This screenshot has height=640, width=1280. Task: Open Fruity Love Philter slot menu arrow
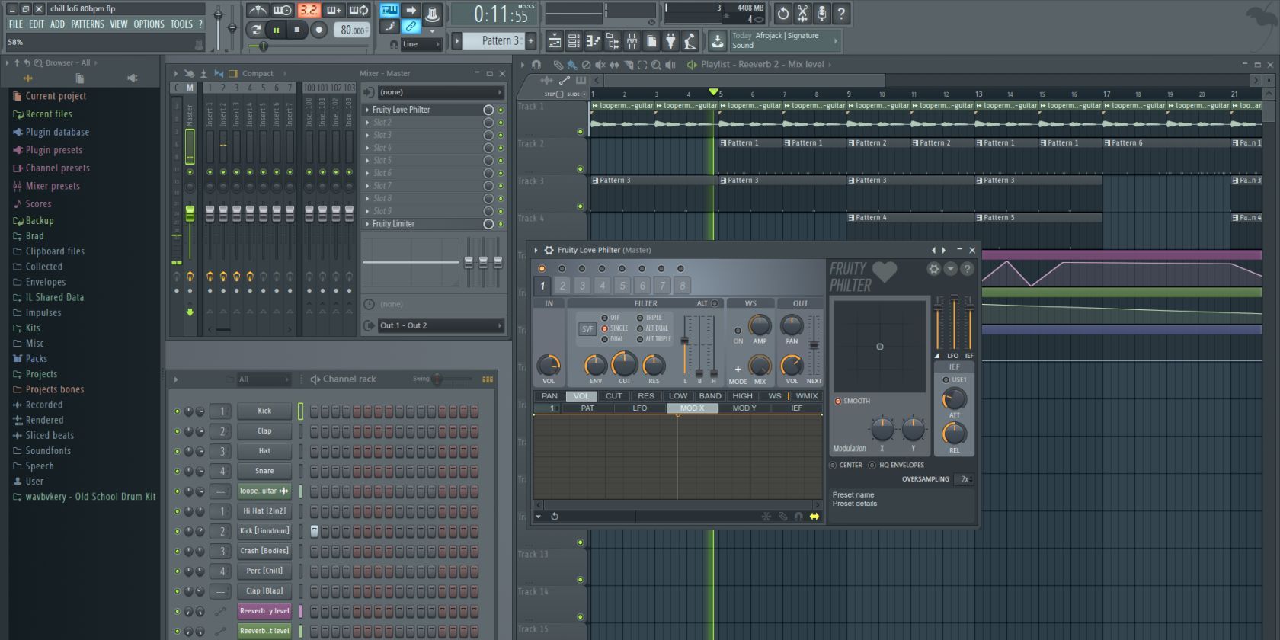click(x=367, y=110)
